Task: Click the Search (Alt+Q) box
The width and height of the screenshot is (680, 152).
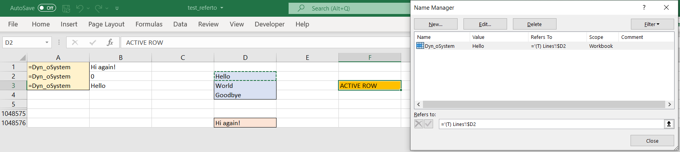Action: (349, 8)
